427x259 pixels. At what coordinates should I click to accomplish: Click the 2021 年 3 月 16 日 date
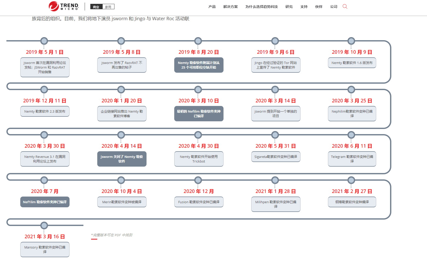45,236
